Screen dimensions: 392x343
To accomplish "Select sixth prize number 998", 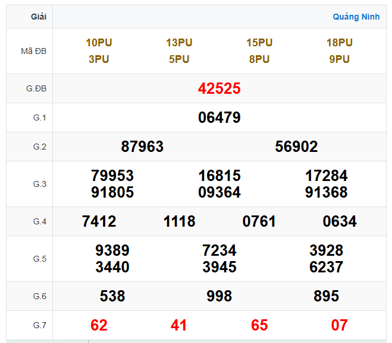I will click(219, 296).
